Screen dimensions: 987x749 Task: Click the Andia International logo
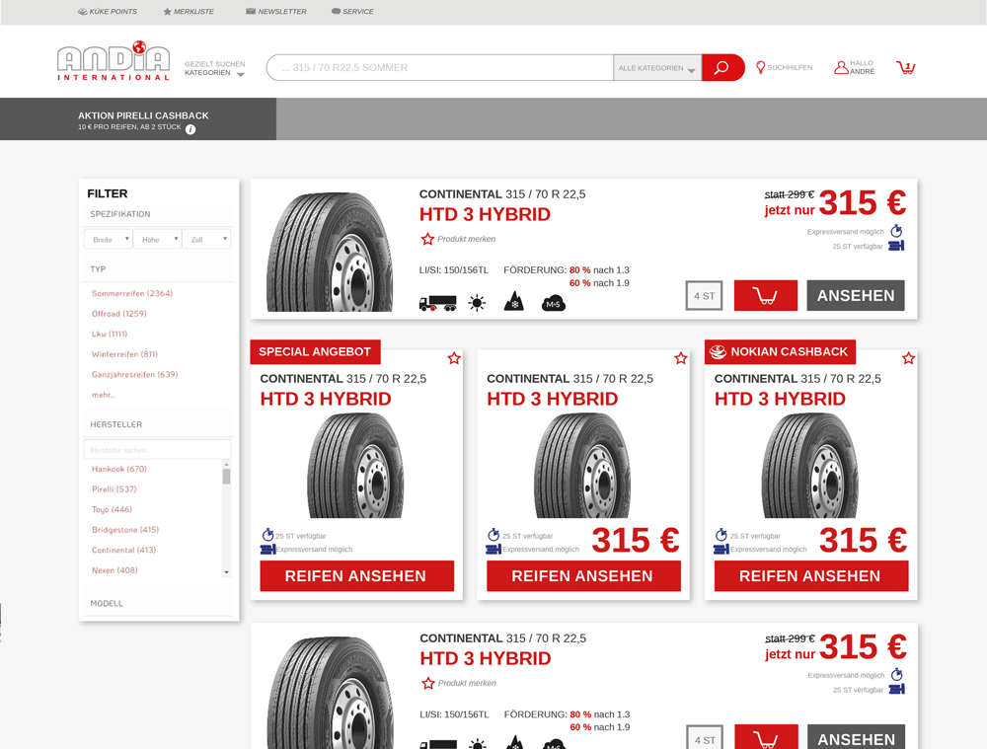[114, 61]
